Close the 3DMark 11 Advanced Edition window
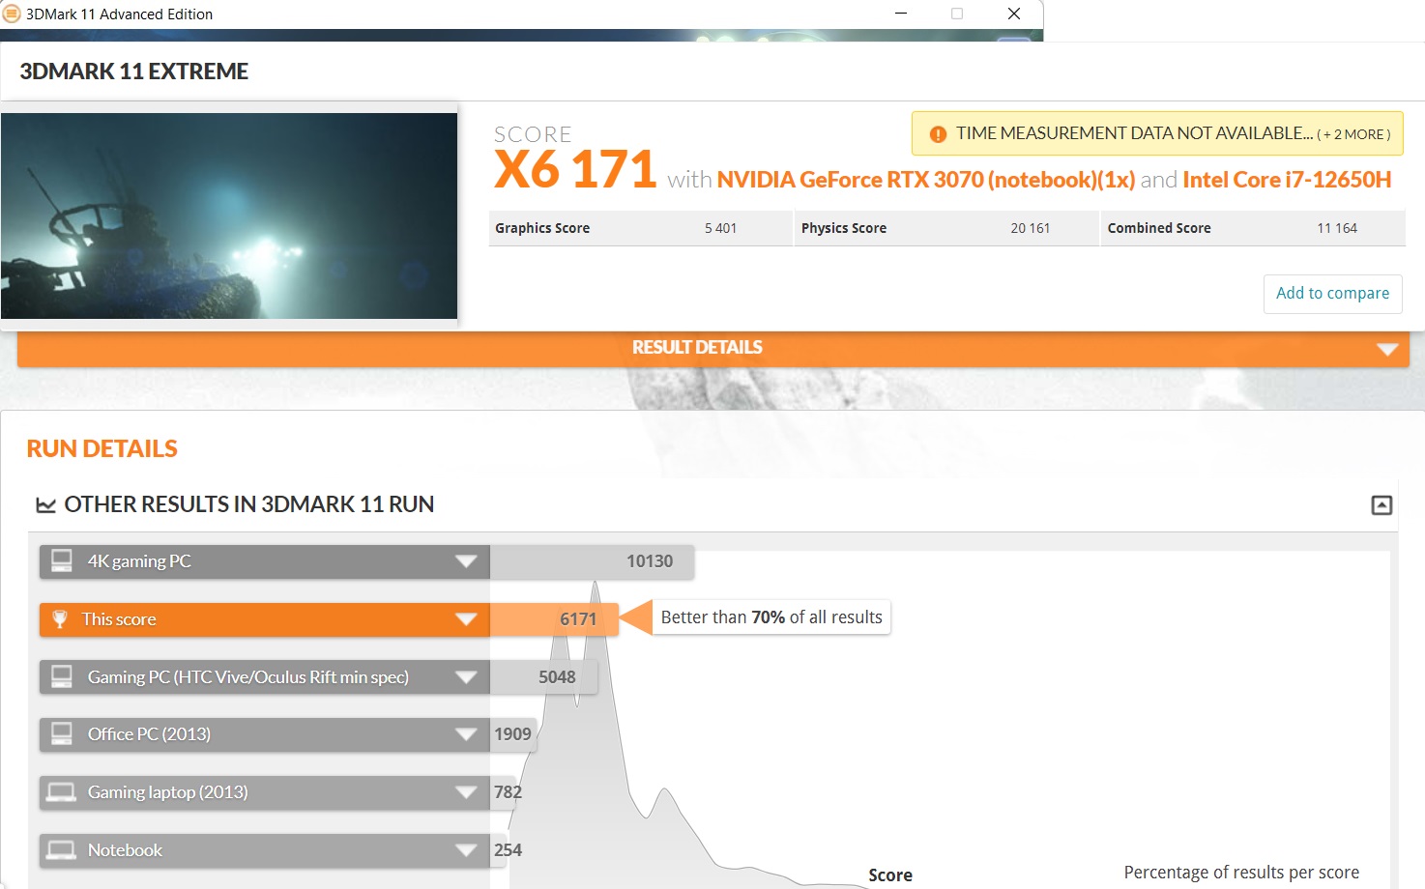 1014,14
